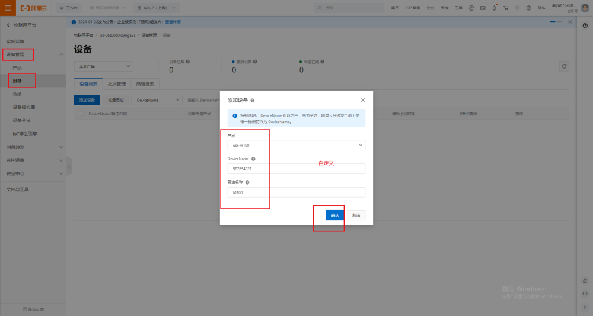Image resolution: width=593 pixels, height=316 pixels.
Task: Click the 备注名称 input field
Action: 296,192
